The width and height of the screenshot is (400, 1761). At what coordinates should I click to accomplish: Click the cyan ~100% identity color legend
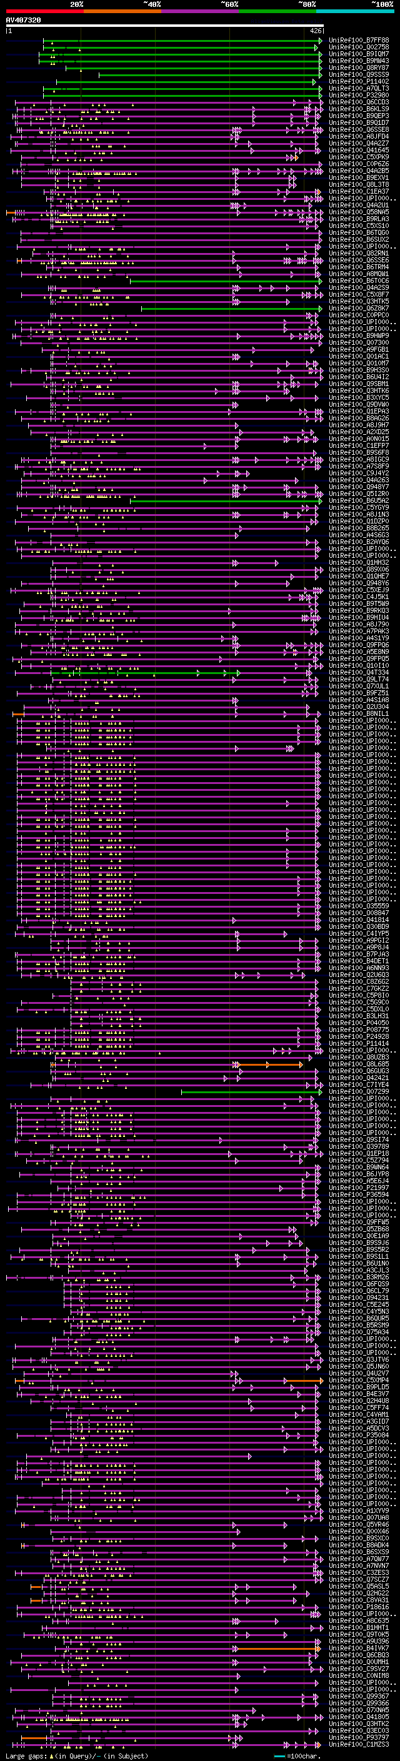[356, 11]
